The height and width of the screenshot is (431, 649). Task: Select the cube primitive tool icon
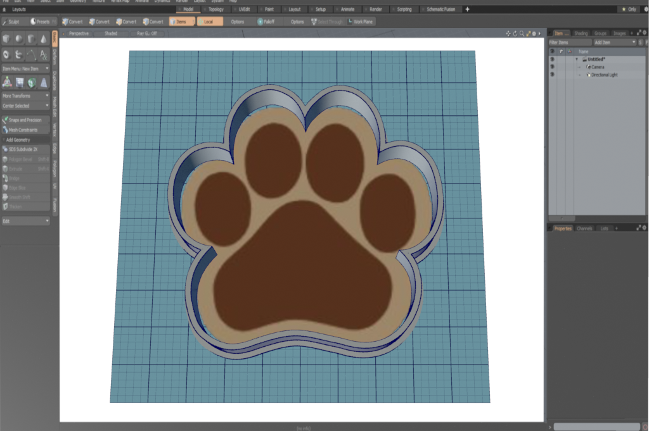coord(6,39)
